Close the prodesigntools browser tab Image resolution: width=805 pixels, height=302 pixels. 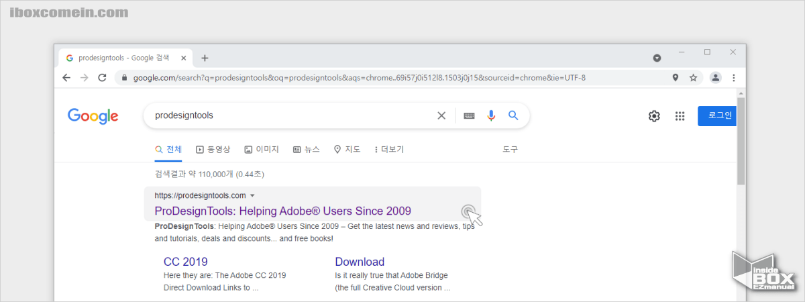click(184, 58)
